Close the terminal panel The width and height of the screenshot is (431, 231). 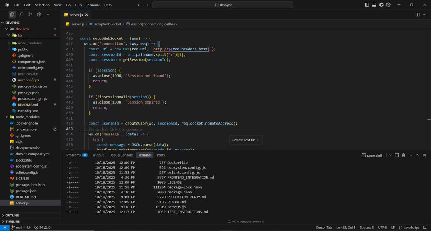click(425, 155)
